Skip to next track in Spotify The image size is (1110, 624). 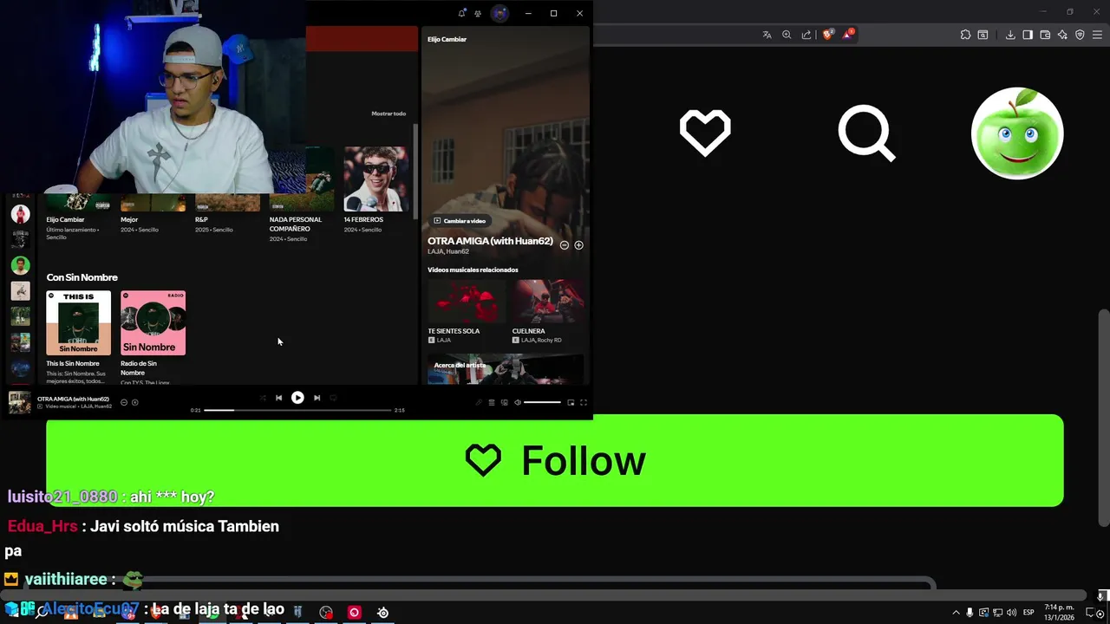point(317,398)
